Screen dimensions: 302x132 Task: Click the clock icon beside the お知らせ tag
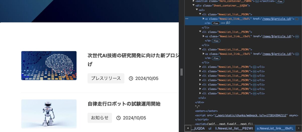119,118
